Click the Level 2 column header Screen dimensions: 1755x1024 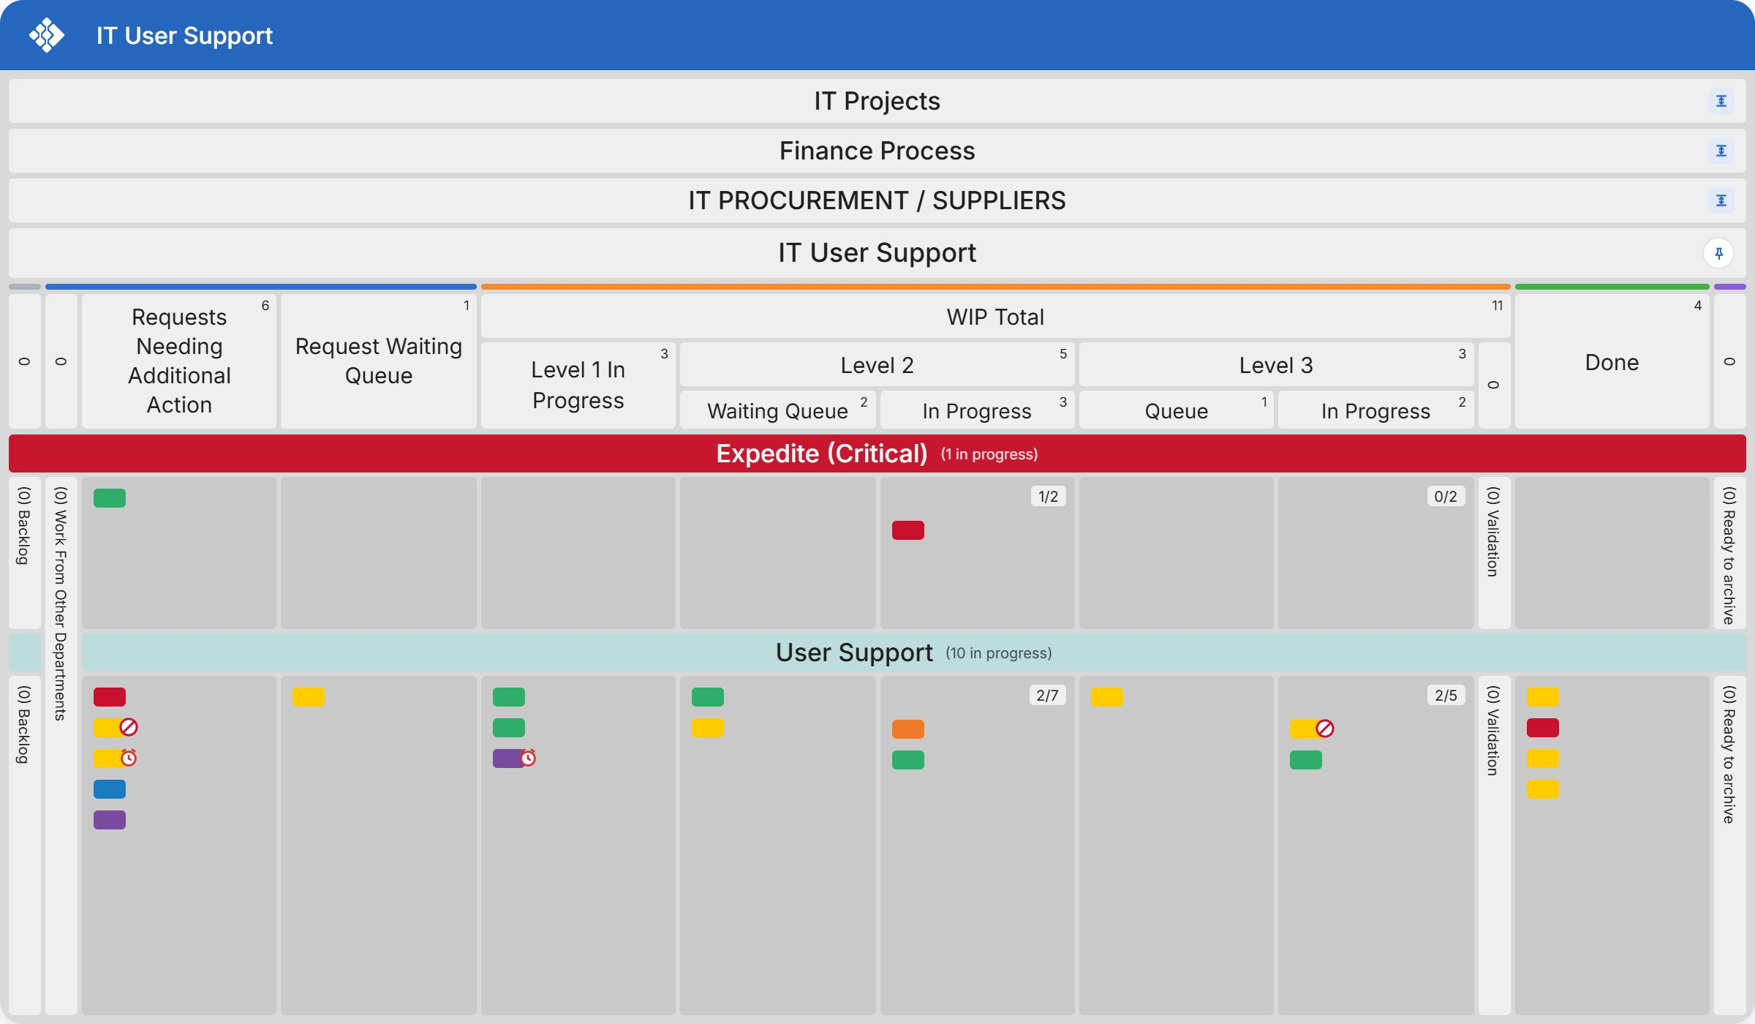point(877,364)
